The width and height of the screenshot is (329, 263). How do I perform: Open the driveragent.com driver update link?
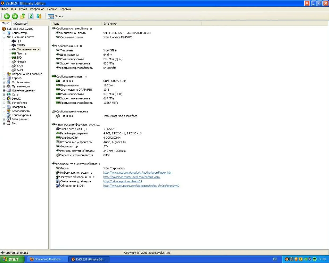(x=123, y=181)
